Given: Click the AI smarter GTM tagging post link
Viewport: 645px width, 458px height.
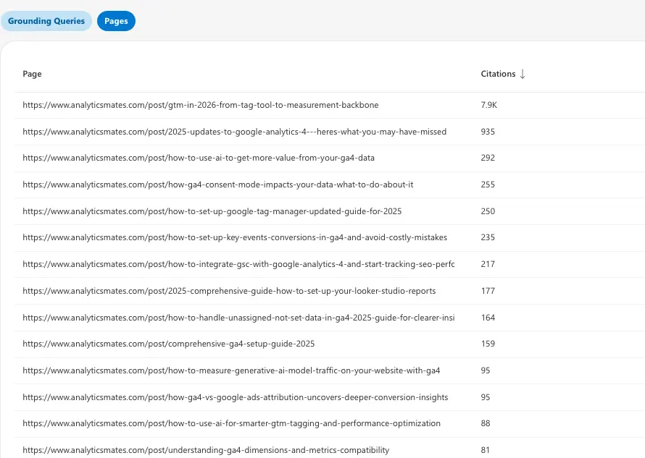Looking at the screenshot, I should tap(231, 423).
